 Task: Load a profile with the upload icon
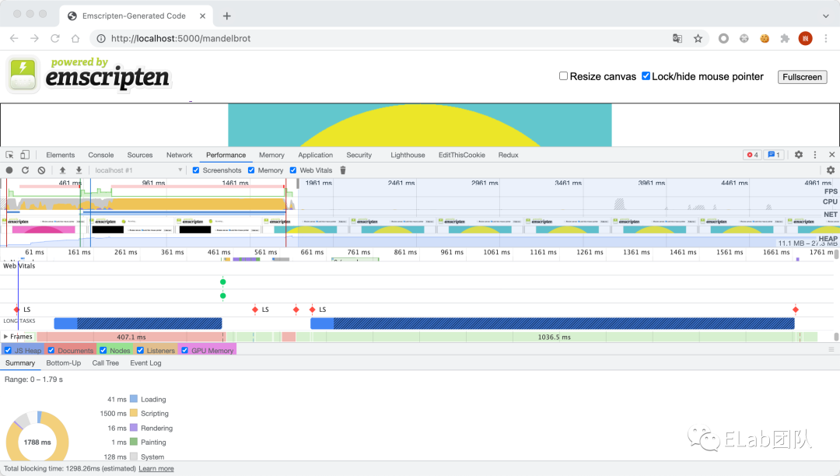(x=62, y=170)
